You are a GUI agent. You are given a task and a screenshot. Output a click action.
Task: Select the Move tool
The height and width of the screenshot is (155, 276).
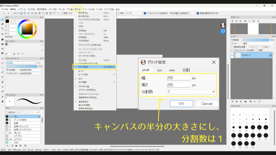[x=2, y=34]
